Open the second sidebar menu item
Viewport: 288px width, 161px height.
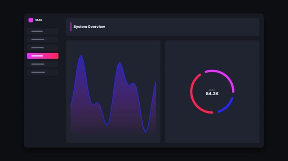click(43, 39)
